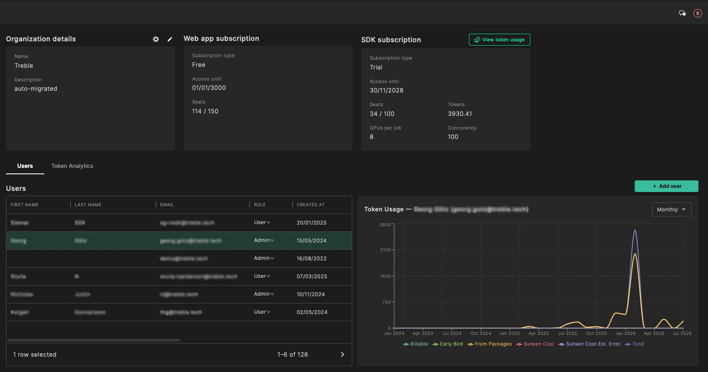708x372 pixels.
Task: Toggle From Packages series in legend
Action: (x=489, y=344)
